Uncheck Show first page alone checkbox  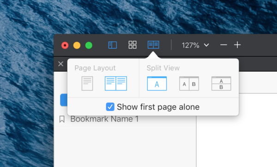(110, 107)
